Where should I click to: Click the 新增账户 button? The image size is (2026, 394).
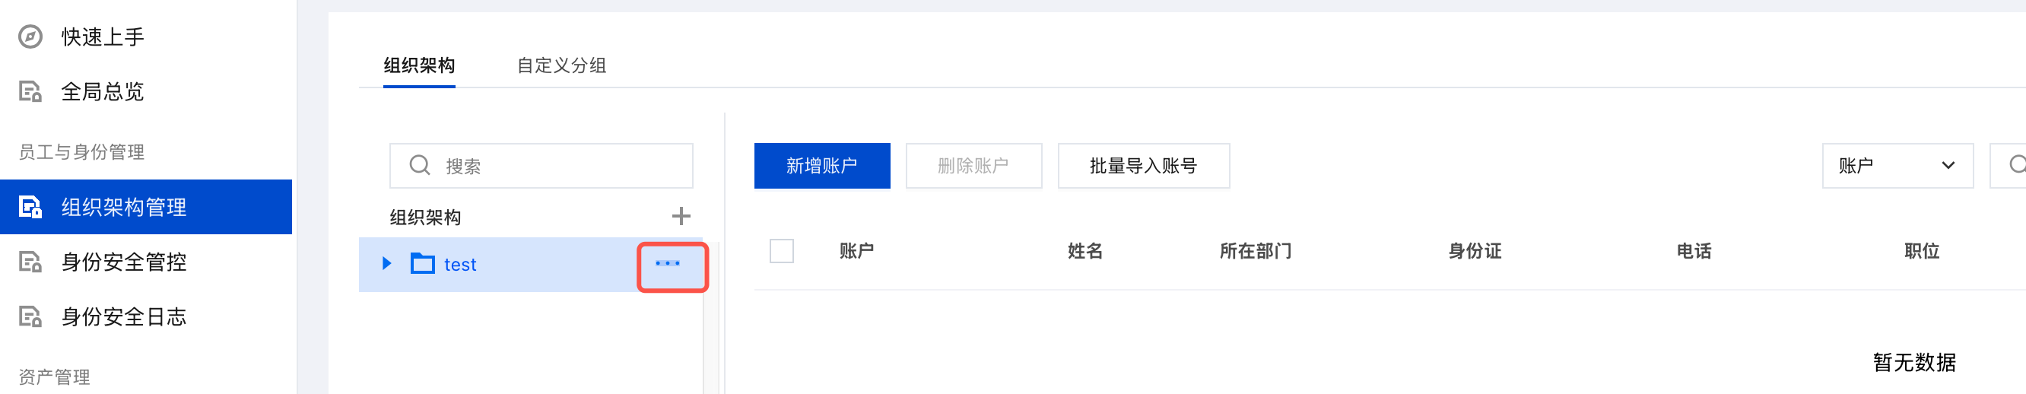(821, 166)
